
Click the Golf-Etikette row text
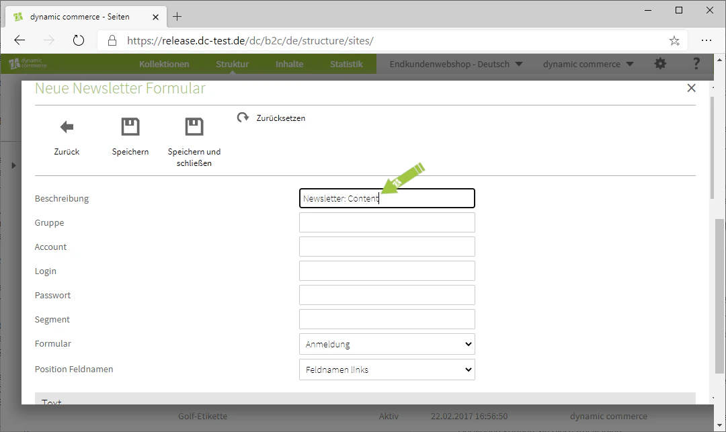coord(203,417)
